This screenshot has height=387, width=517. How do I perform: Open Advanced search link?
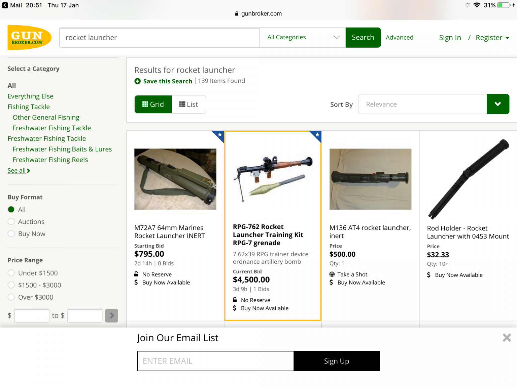400,37
